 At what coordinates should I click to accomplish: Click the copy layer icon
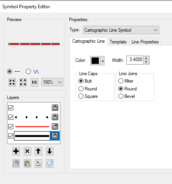[x=16, y=163]
